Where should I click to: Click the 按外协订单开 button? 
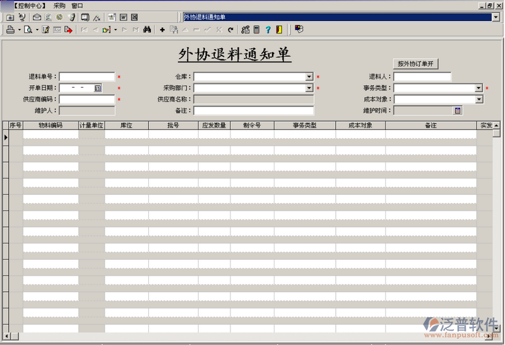pos(415,64)
